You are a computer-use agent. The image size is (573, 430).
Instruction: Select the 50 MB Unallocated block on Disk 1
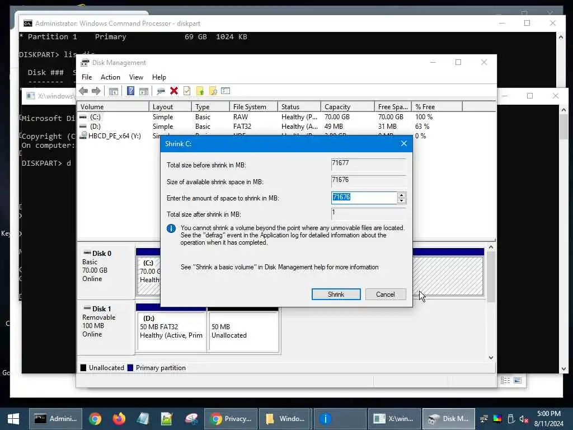[243, 328]
